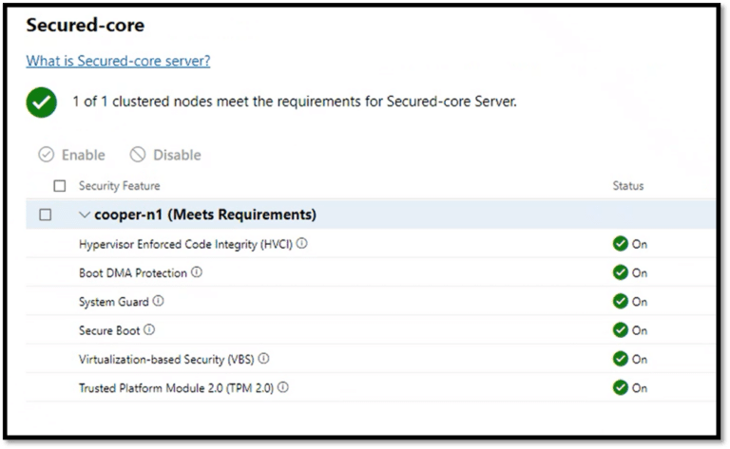This screenshot has height=449, width=730.
Task: Click the info icon beside Virtualization-based Security
Action: pos(263,359)
